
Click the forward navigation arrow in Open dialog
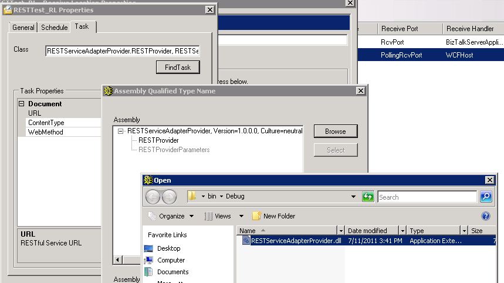pos(169,197)
